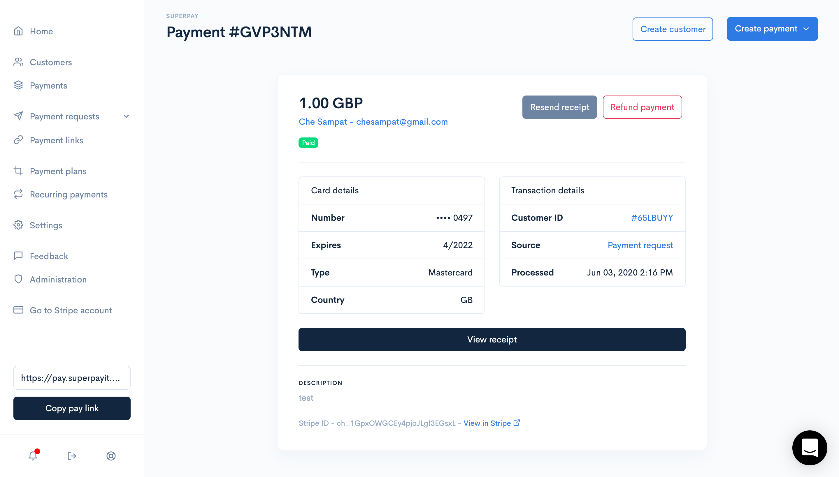Click the logout icon at sidebar bottom

72,456
